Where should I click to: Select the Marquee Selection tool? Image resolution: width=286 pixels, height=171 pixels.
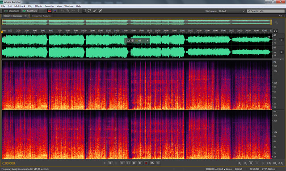coord(84,11)
